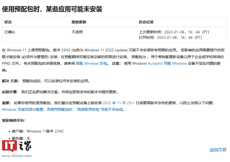
Task: Click the 受影响的平台 heading
Action: (x=14, y=120)
